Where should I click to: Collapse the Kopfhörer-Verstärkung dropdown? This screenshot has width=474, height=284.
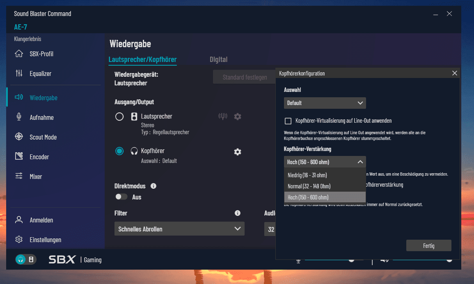325,162
